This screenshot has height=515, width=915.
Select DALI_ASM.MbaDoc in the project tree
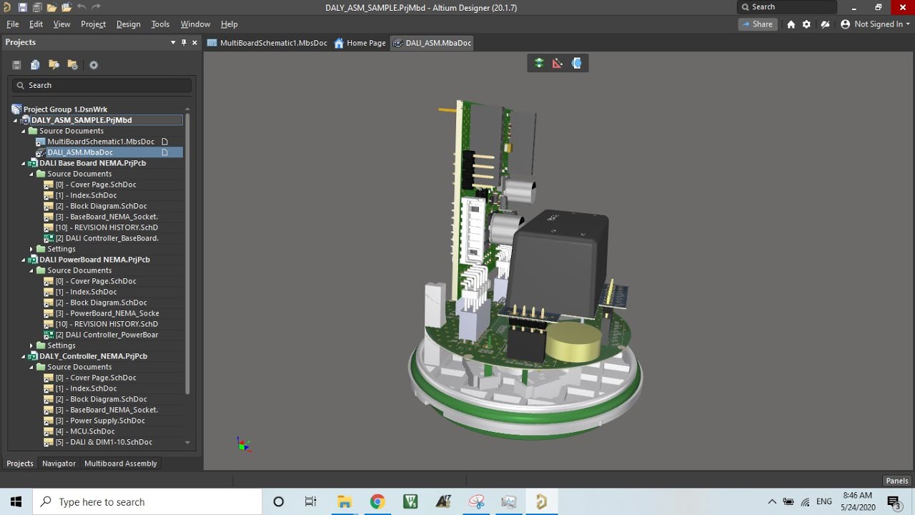pyautogui.click(x=79, y=152)
